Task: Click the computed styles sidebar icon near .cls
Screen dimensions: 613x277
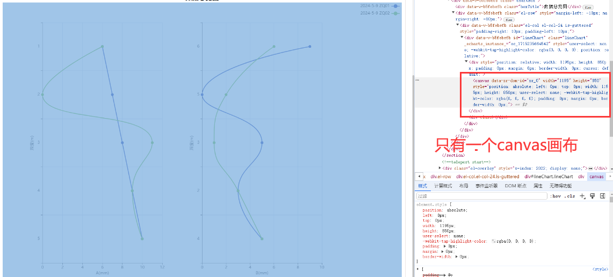Action: (592, 196)
